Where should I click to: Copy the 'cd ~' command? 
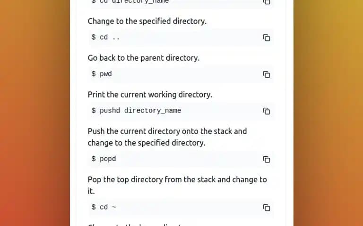coord(267,207)
